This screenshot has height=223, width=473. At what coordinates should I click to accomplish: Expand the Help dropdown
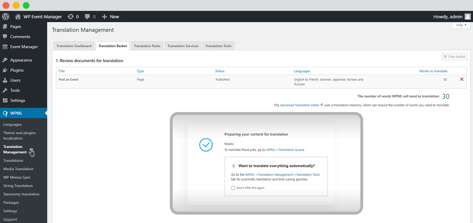(x=461, y=25)
